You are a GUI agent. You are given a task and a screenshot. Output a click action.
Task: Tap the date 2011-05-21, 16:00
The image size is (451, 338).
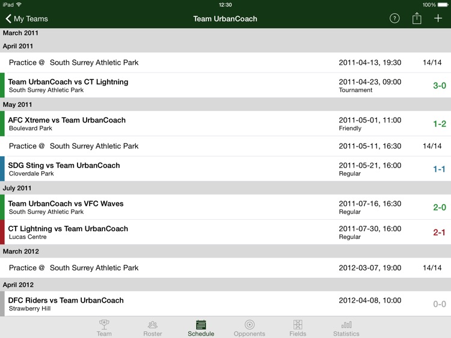(370, 166)
